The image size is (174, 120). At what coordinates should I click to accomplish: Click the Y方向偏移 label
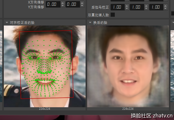(36, 7)
